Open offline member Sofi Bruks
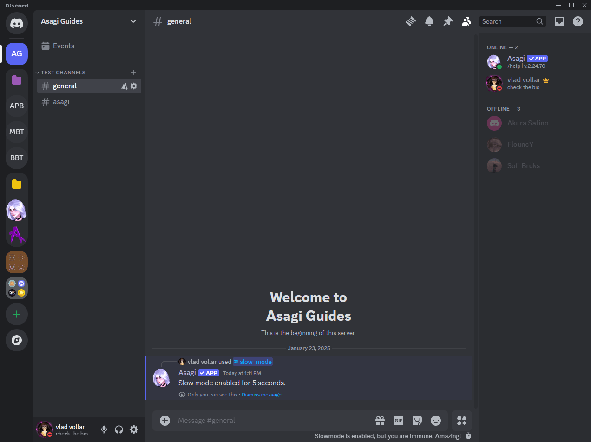This screenshot has height=442, width=591. (x=533, y=166)
